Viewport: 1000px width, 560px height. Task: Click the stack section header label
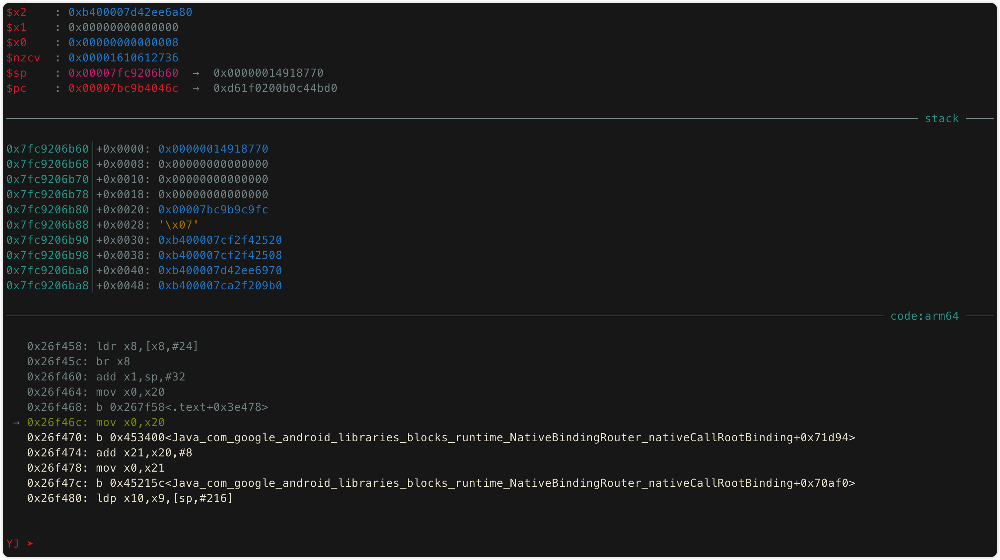tap(941, 119)
